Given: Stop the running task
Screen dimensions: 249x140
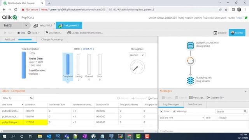Looking at the screenshot, I should pos(21,33).
